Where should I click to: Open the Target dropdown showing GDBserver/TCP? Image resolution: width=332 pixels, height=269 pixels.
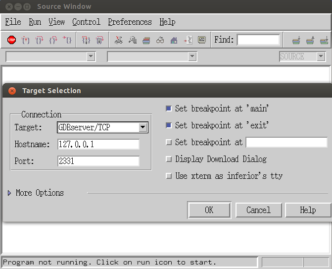click(x=142, y=127)
